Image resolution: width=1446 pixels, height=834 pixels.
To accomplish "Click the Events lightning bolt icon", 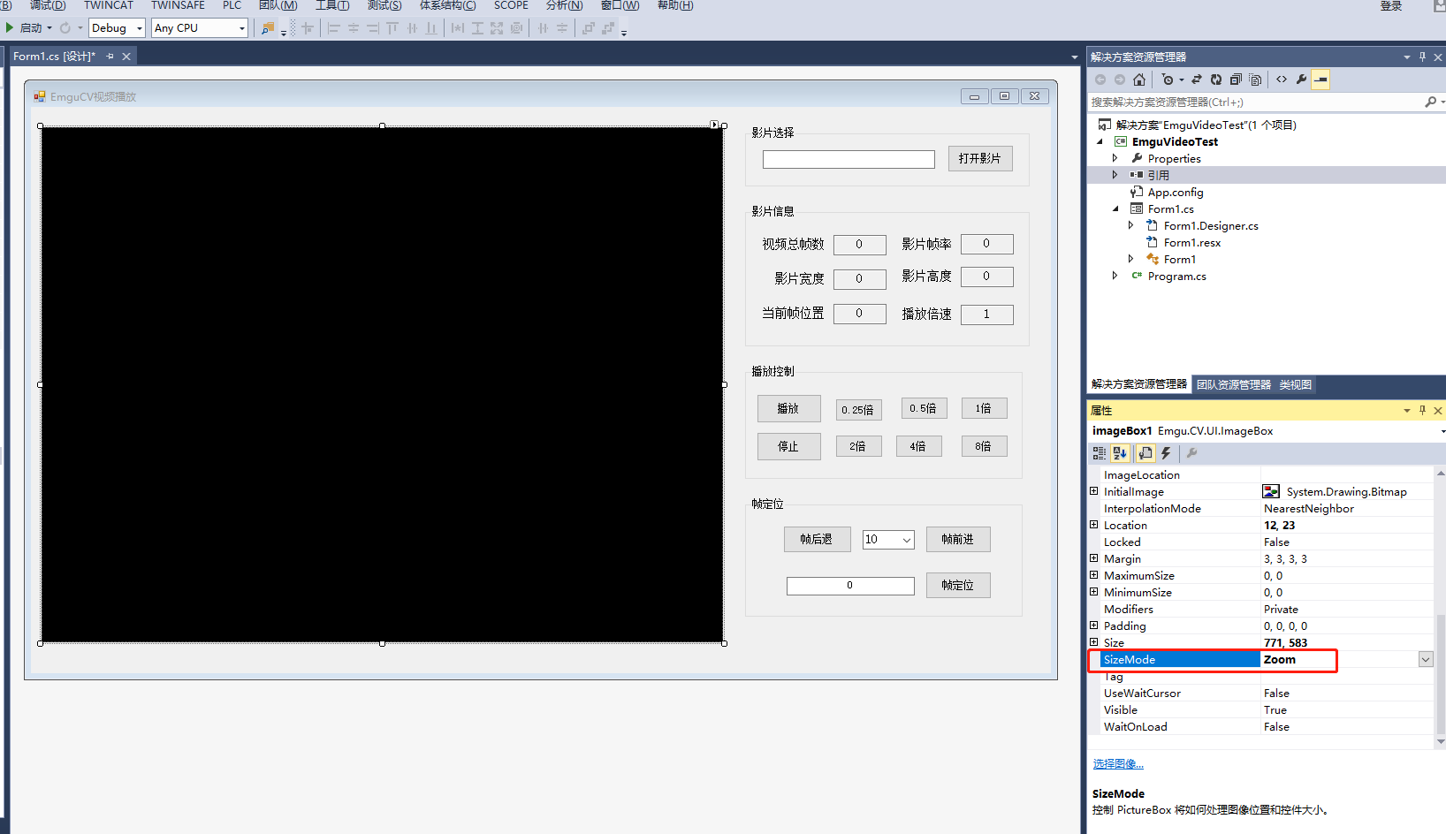I will click(x=1166, y=453).
